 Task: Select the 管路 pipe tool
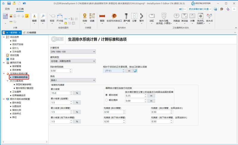(x=102, y=18)
